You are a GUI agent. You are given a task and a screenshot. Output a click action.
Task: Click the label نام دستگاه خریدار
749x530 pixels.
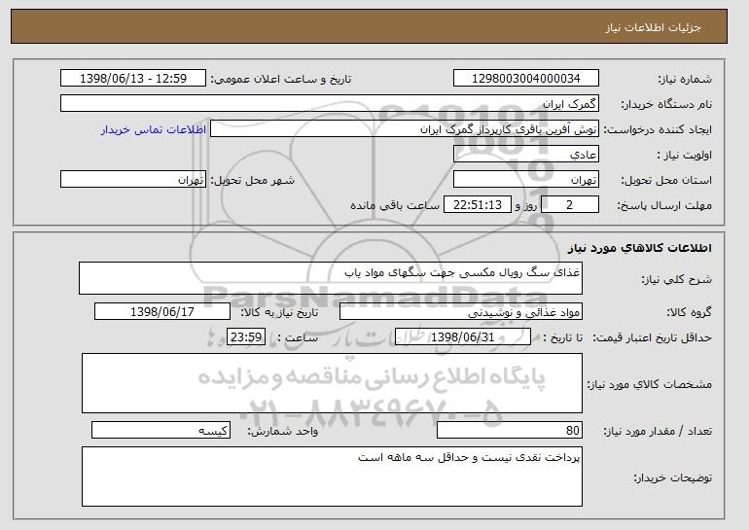(666, 104)
